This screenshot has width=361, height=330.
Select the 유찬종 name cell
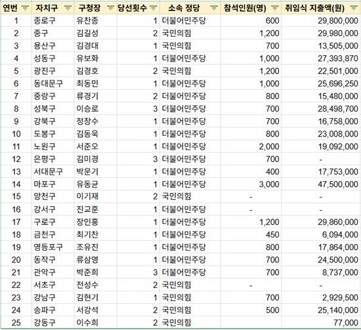[x=96, y=21]
